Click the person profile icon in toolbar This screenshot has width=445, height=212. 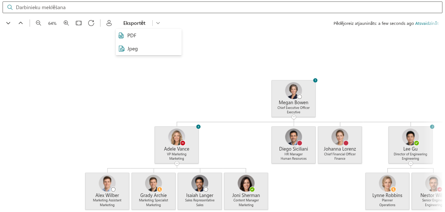tap(109, 23)
